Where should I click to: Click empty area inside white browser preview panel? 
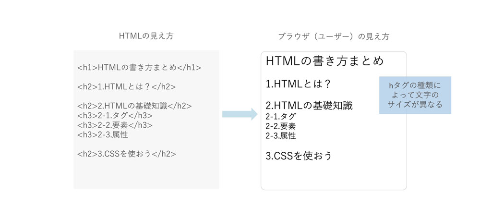pyautogui.click(x=334, y=176)
